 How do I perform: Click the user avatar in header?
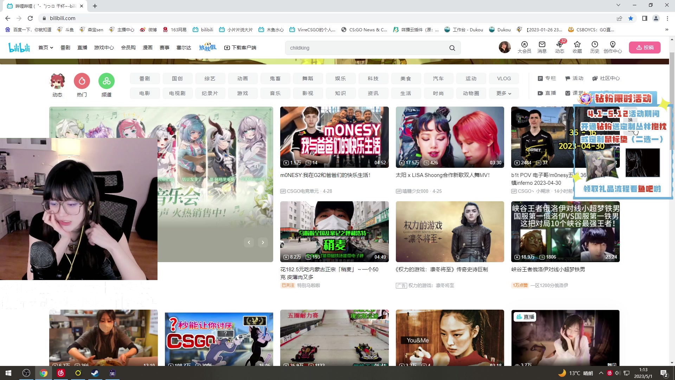[504, 47]
